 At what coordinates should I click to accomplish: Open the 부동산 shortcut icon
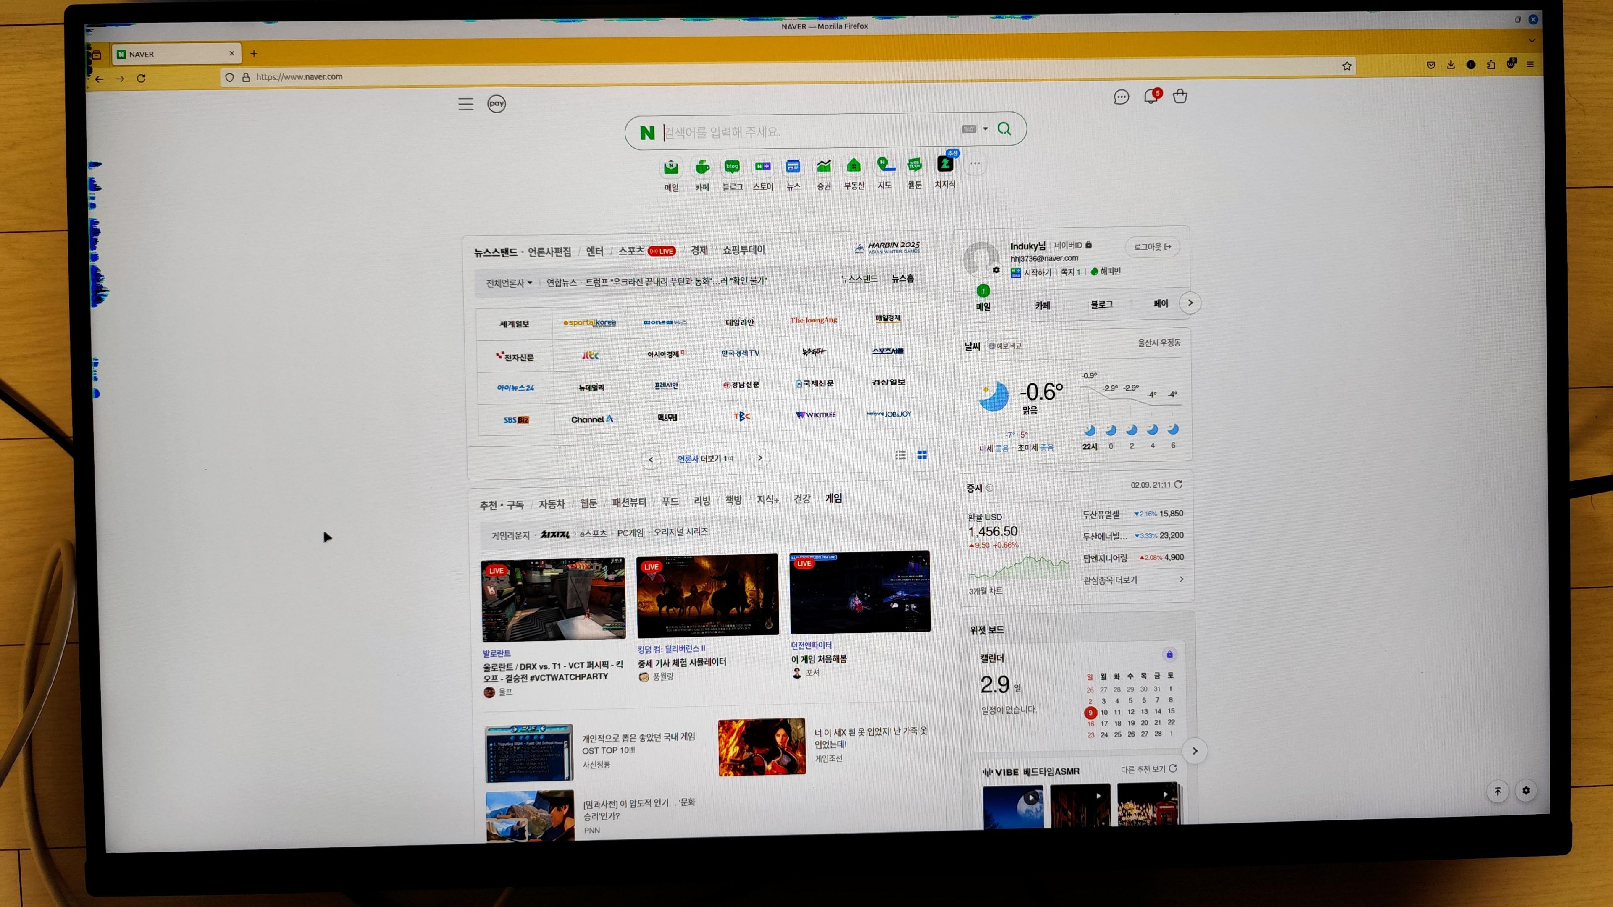[x=854, y=166]
